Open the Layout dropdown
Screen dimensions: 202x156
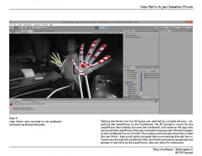point(187,28)
